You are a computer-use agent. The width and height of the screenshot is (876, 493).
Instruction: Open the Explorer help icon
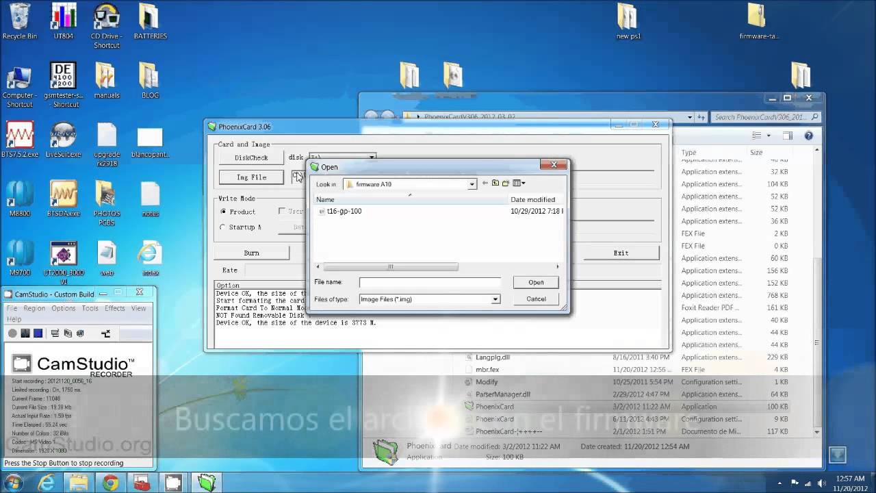click(x=808, y=136)
